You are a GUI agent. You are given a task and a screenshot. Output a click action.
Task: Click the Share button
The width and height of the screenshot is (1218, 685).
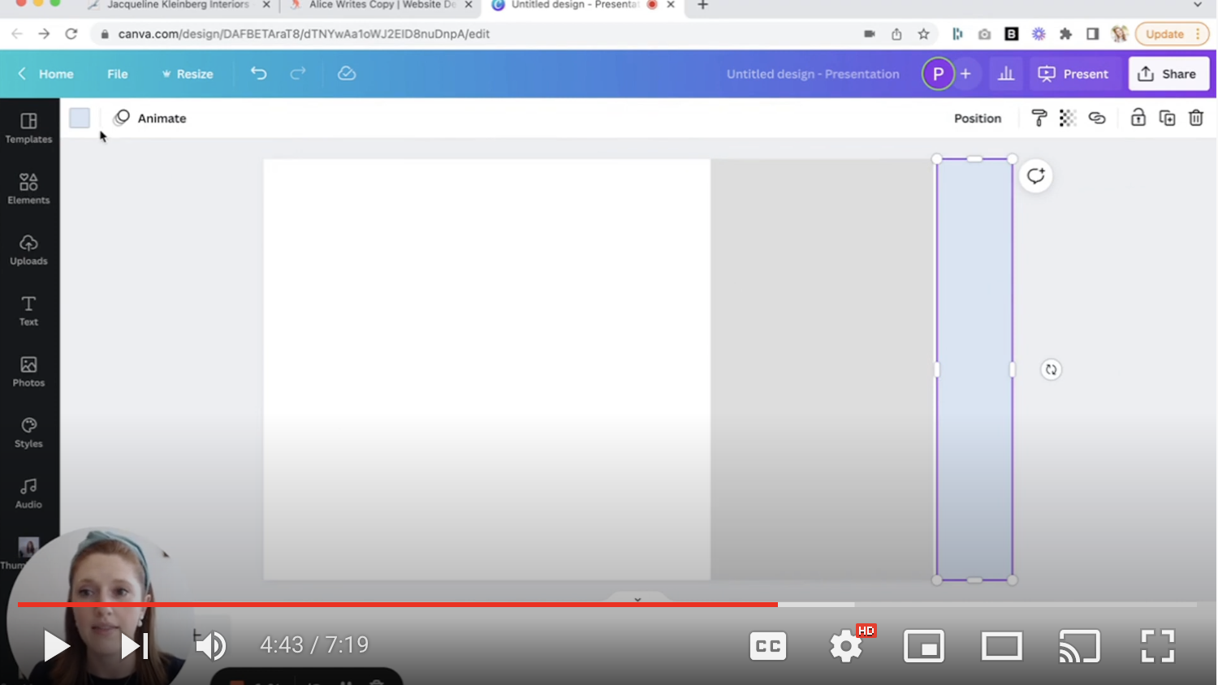1168,74
